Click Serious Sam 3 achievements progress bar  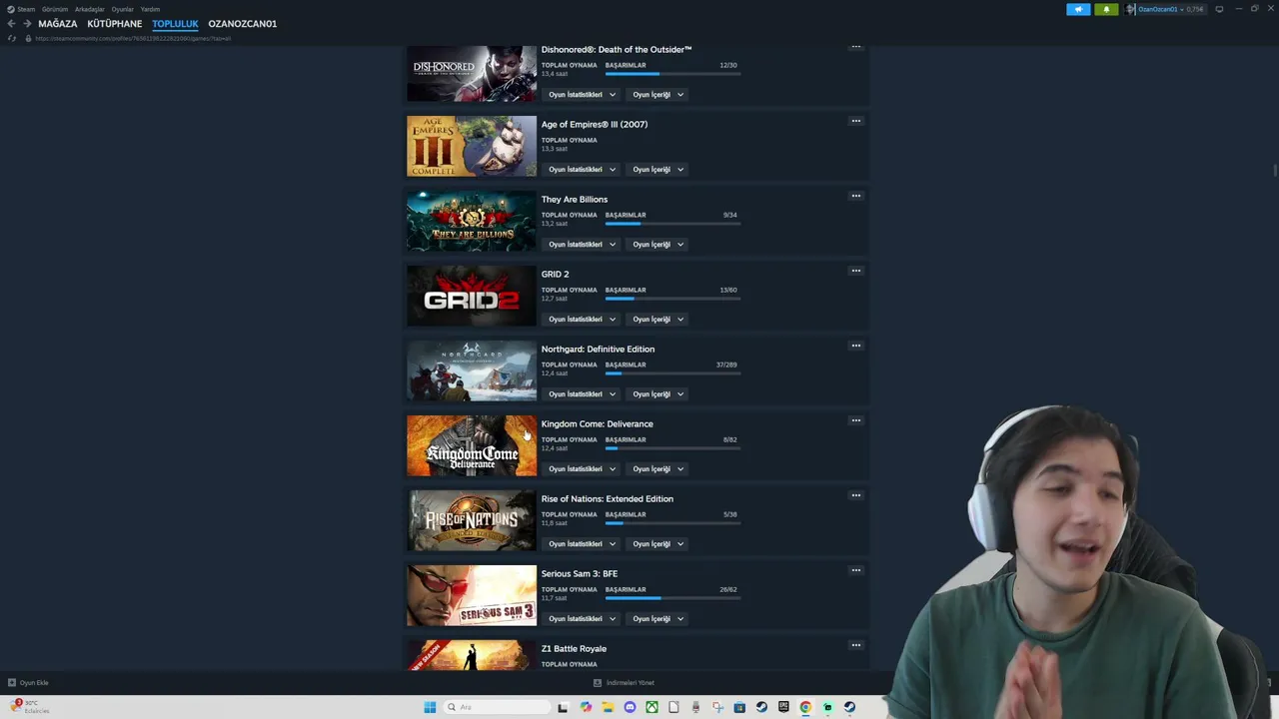672,598
